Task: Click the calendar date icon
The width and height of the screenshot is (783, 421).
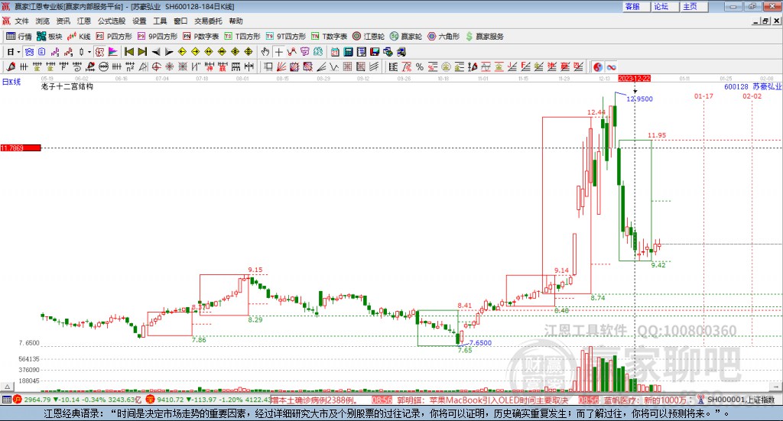Action: (x=335, y=52)
